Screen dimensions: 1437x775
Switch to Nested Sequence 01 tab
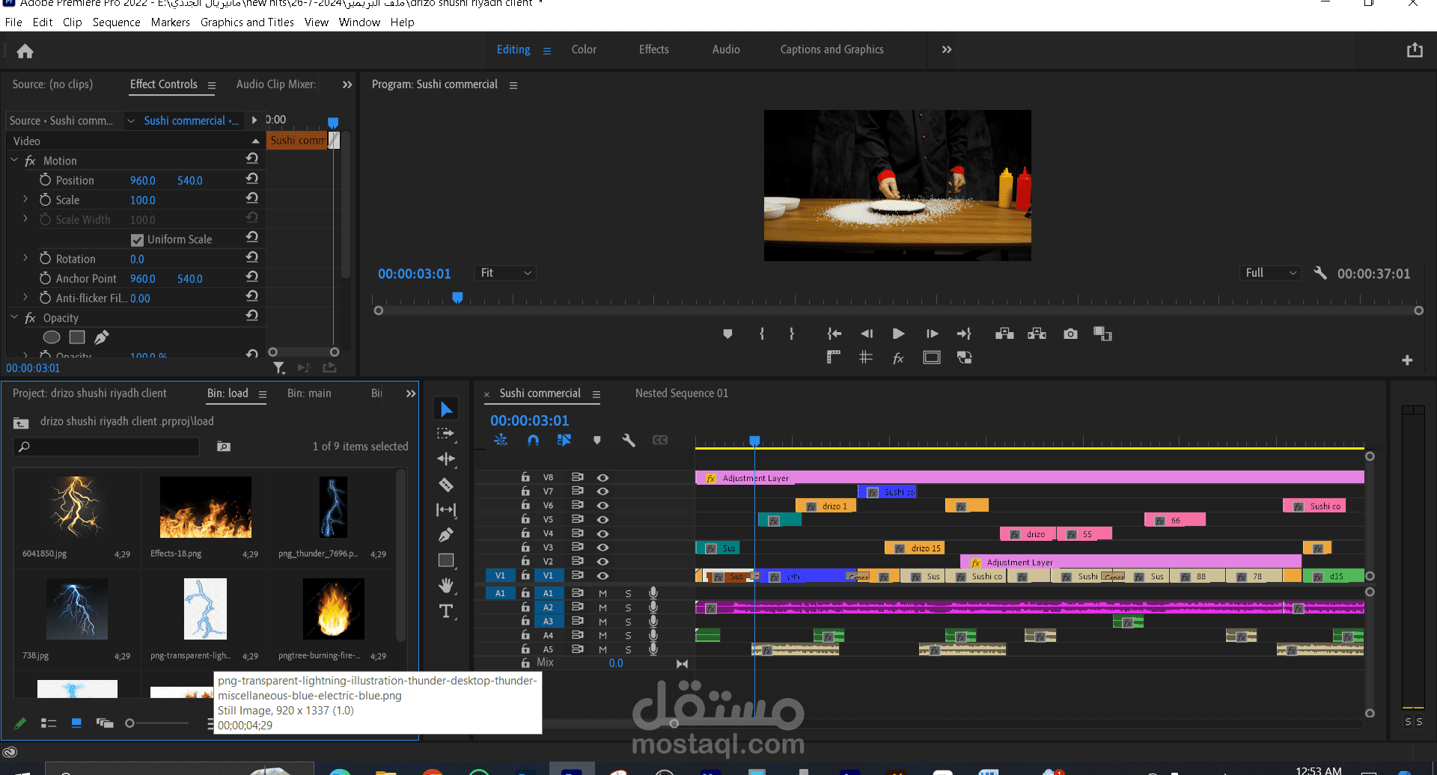(x=681, y=393)
